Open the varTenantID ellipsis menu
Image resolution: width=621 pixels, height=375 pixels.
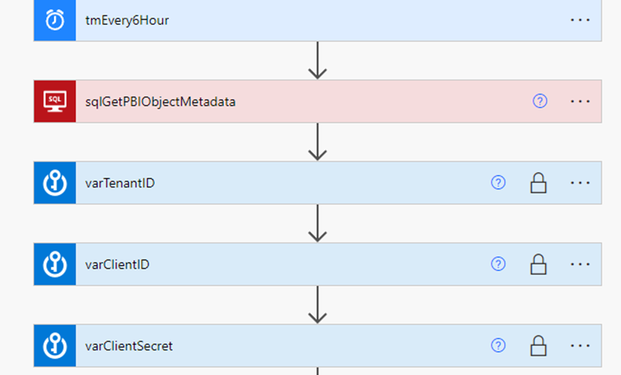coord(580,183)
